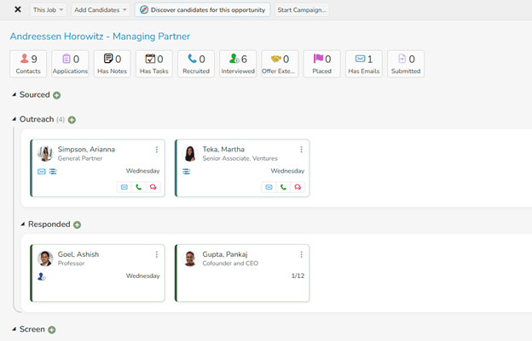The height and width of the screenshot is (341, 532).
Task: Click the Senior Associate, Ventures title
Action: click(240, 158)
